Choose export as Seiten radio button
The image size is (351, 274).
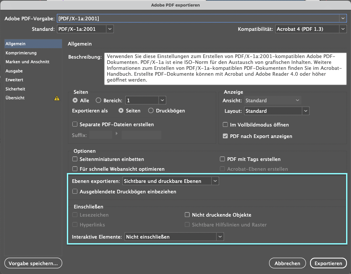click(x=121, y=110)
